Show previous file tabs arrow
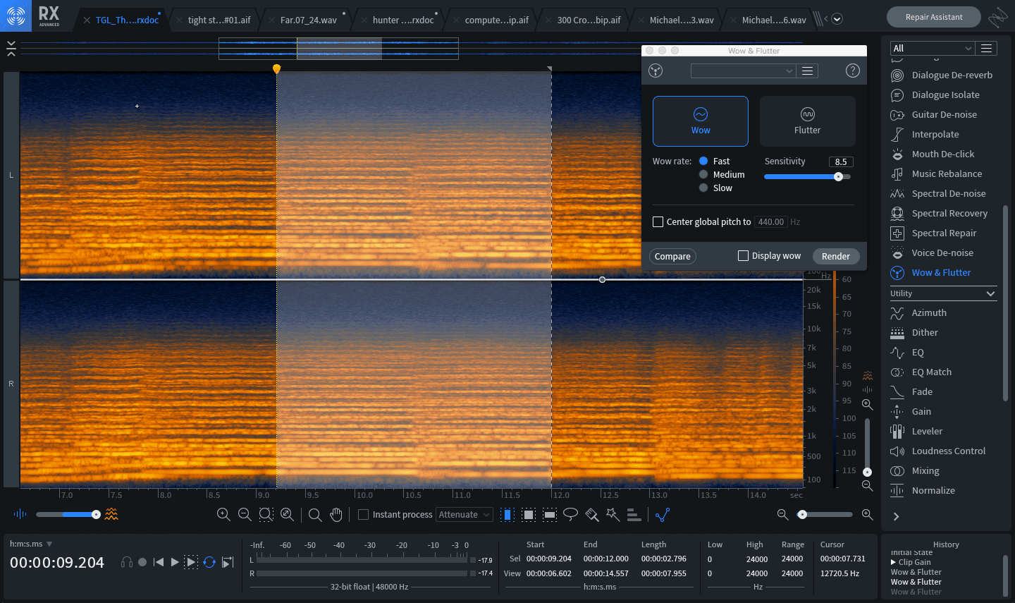The image size is (1015, 603). pyautogui.click(x=825, y=19)
